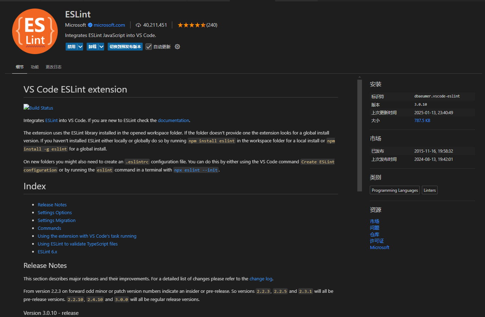Expand the 卸载 dropdown arrow
The height and width of the screenshot is (317, 485).
[x=101, y=47]
